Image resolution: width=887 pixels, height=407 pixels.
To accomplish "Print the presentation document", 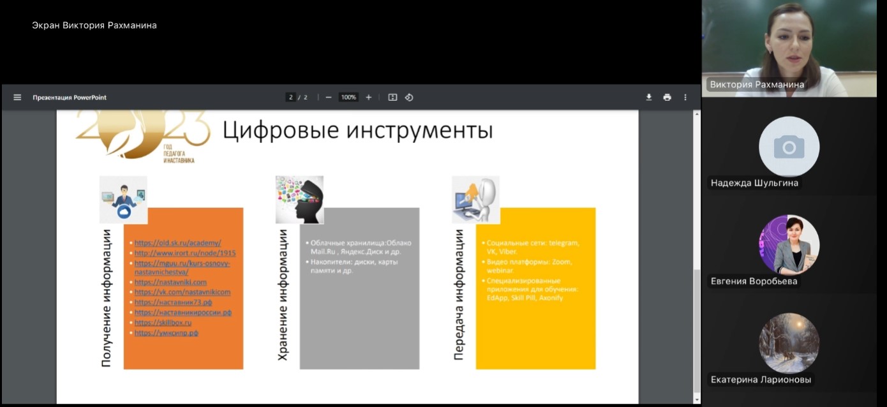I will coord(667,98).
